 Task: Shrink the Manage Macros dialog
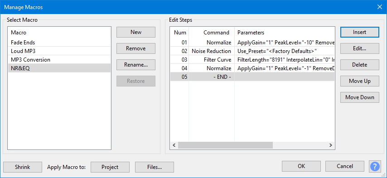coord(23,167)
